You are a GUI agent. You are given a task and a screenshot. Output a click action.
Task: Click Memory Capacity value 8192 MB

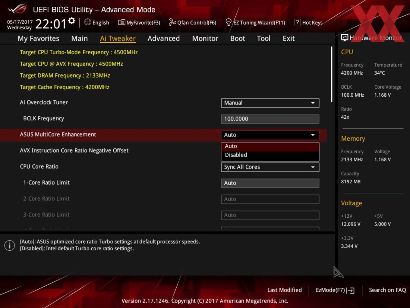click(351, 181)
